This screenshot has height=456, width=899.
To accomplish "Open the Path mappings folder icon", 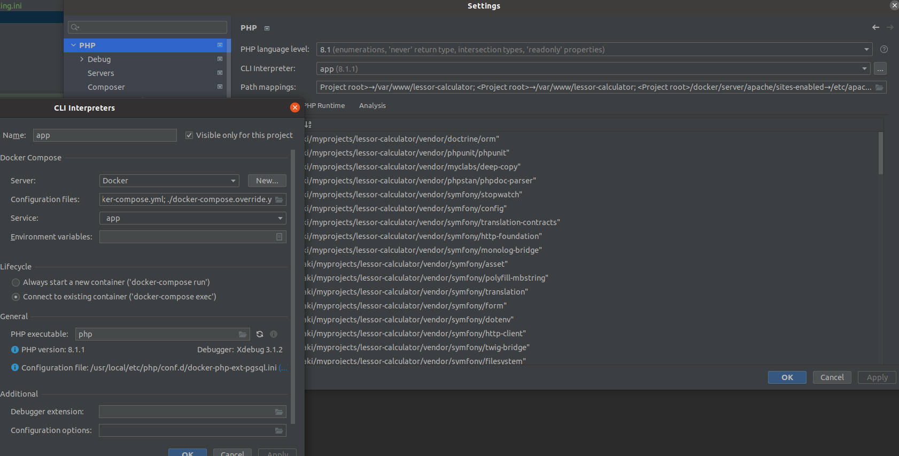I will point(879,87).
